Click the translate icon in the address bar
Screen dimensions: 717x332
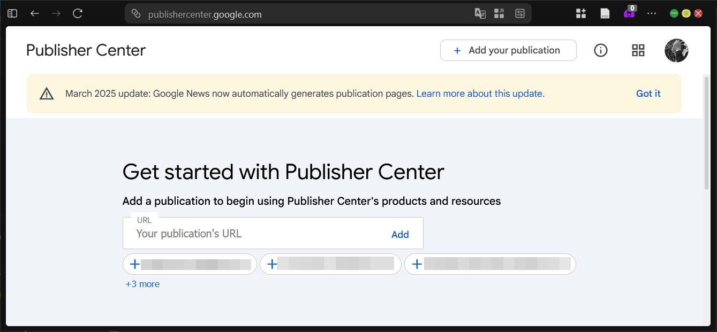click(480, 13)
